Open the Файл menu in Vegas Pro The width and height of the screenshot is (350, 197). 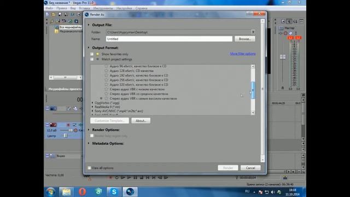coord(49,8)
